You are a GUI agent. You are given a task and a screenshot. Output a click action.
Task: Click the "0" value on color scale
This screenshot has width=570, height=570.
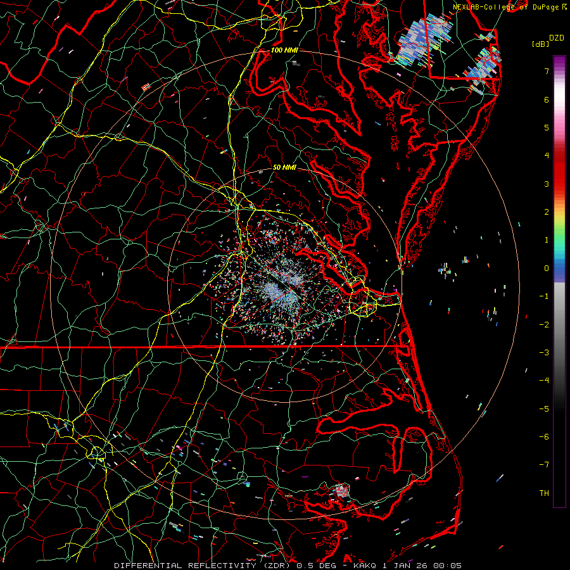coord(547,269)
